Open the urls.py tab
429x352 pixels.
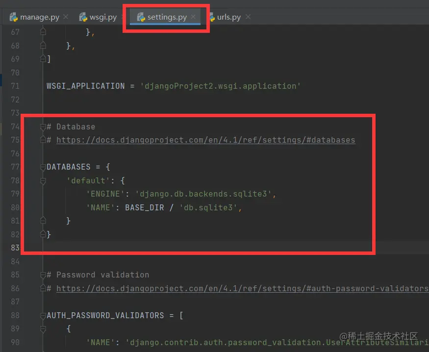(x=229, y=17)
